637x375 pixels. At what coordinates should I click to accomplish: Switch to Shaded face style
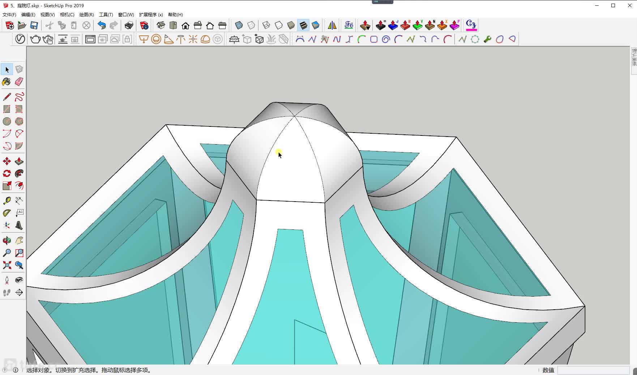291,25
